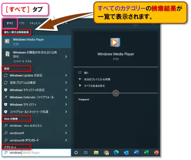Image resolution: width=191 pixels, height=160 pixels.
Task: Expand chevron next to windows11
Action: (x=66, y=133)
